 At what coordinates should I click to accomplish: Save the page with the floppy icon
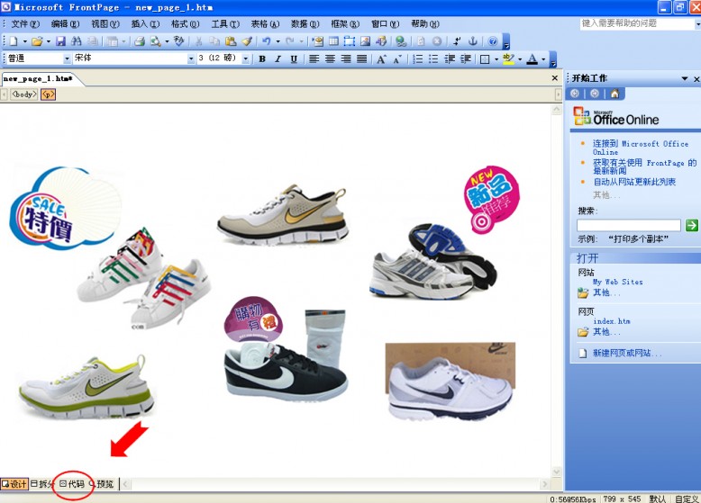(60, 41)
